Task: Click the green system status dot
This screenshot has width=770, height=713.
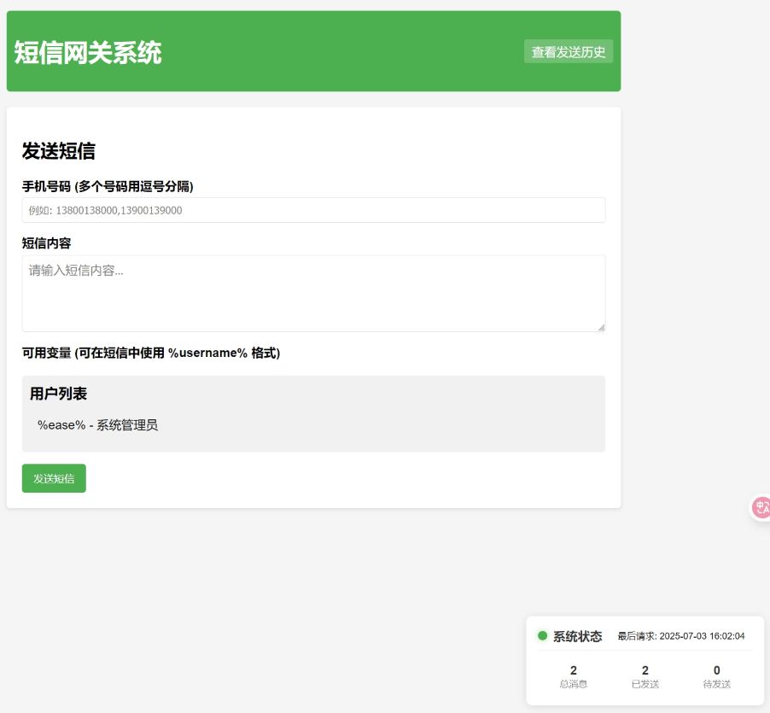Action: (542, 635)
